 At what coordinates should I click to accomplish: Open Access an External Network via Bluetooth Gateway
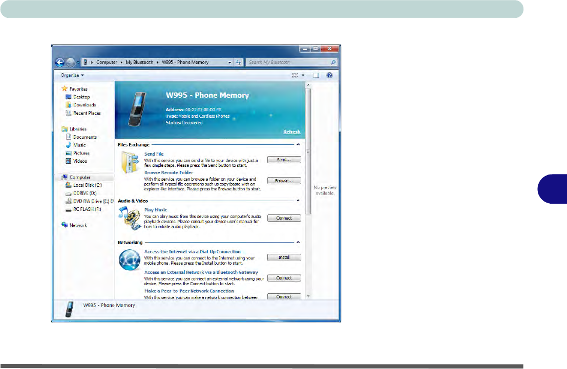(201, 272)
